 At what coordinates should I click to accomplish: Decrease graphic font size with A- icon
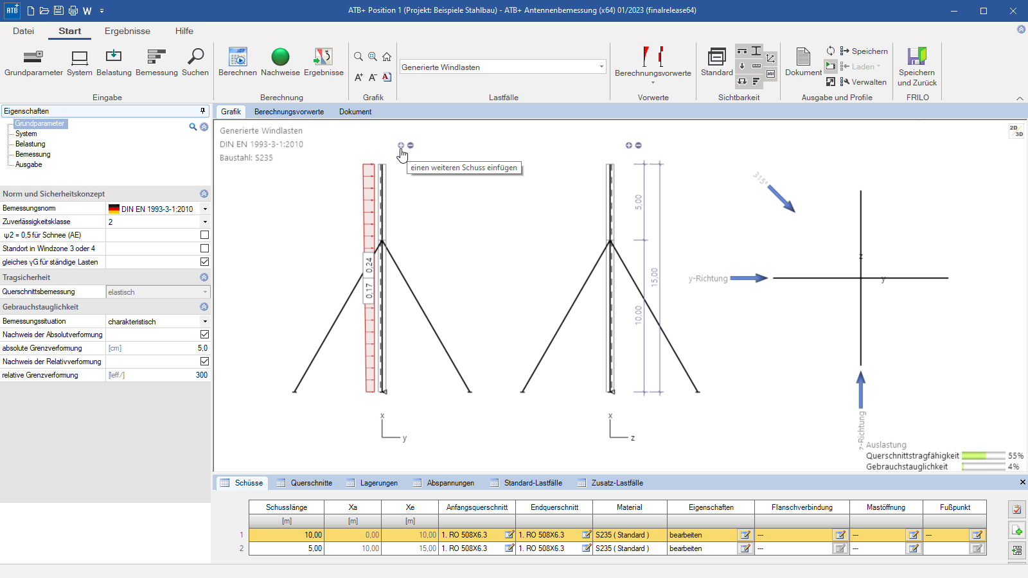click(x=373, y=77)
